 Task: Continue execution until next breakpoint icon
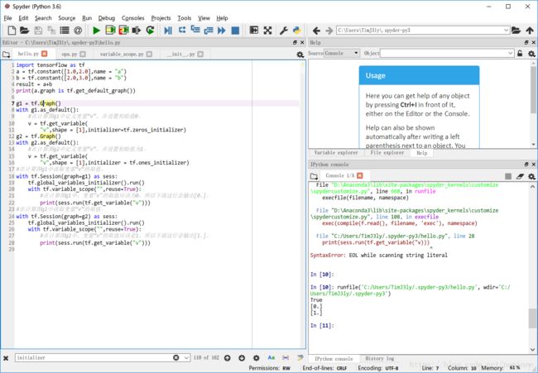click(x=222, y=31)
